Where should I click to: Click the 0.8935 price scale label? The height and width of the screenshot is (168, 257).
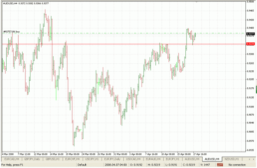pyautogui.click(x=250, y=150)
